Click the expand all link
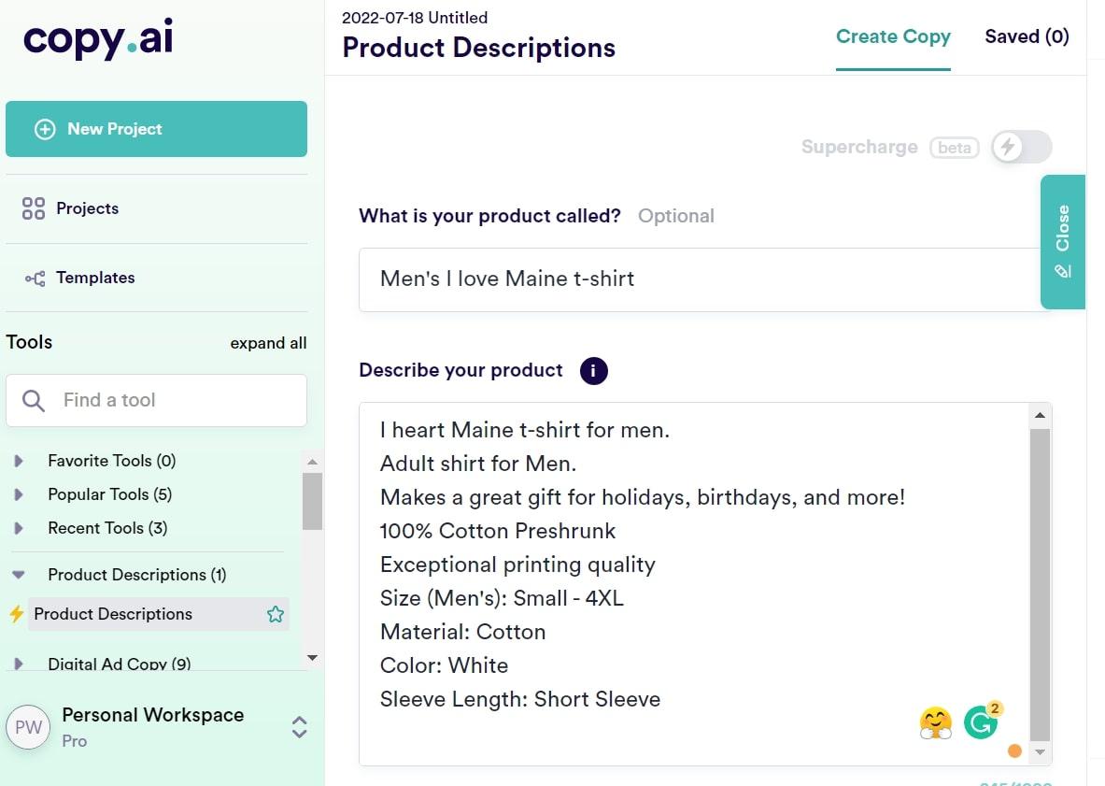1105x786 pixels. (268, 343)
